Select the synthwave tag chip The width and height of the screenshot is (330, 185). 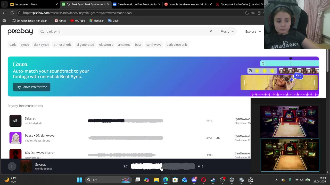coord(154,44)
